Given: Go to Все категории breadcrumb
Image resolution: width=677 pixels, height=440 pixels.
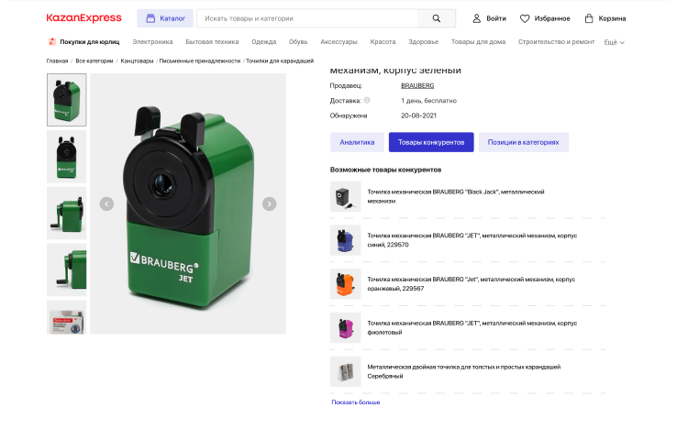Looking at the screenshot, I should (94, 60).
